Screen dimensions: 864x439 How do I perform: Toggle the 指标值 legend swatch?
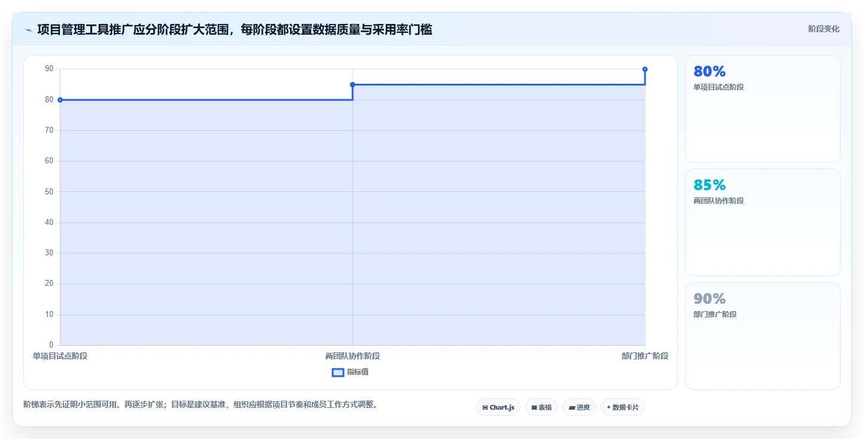click(x=338, y=373)
